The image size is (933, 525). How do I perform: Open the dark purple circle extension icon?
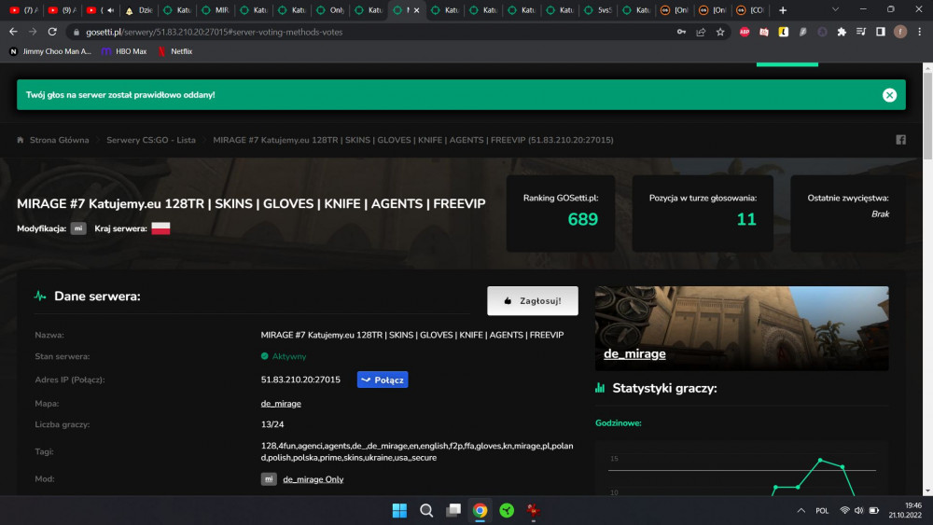click(822, 32)
